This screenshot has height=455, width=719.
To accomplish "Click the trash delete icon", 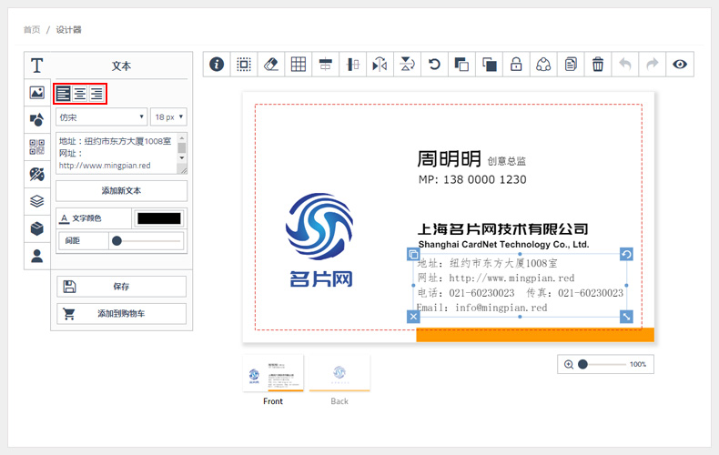I will pyautogui.click(x=598, y=65).
